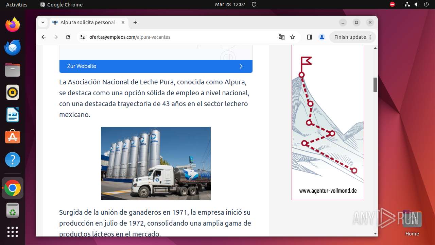
Task: Open the volume speaker icon
Action: pos(417,4)
